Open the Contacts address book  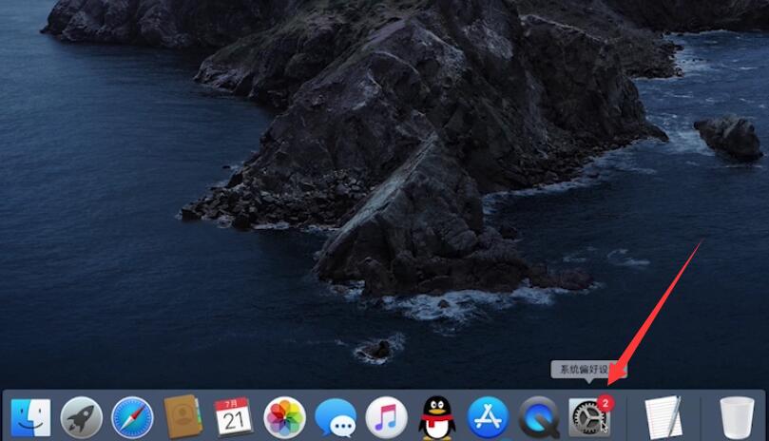pyautogui.click(x=183, y=416)
